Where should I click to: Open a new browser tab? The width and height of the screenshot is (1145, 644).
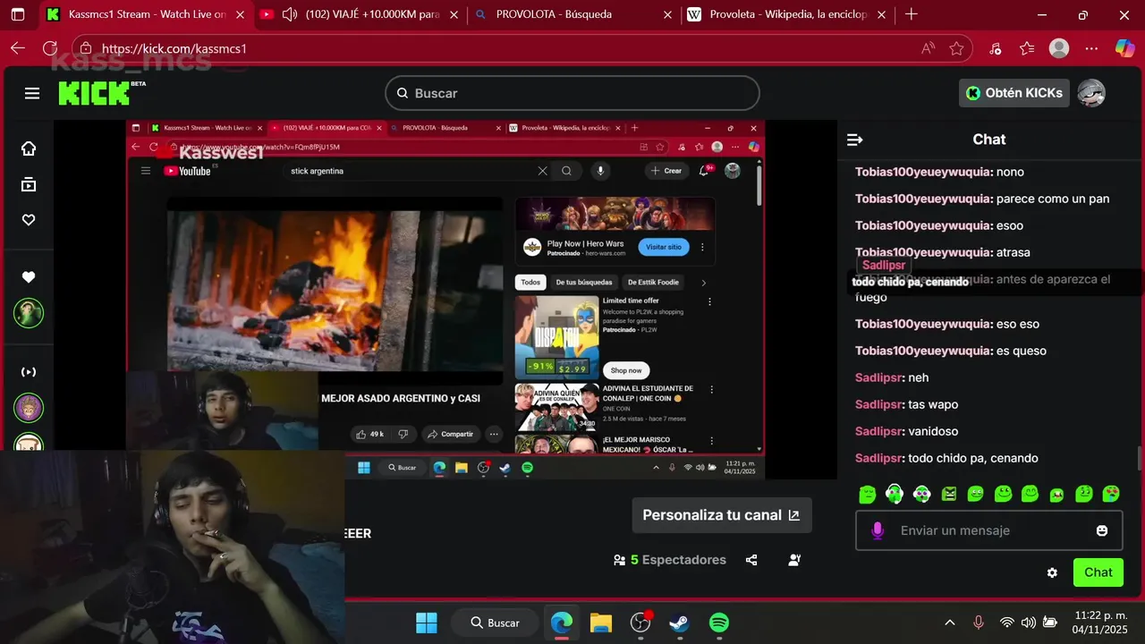pos(911,14)
